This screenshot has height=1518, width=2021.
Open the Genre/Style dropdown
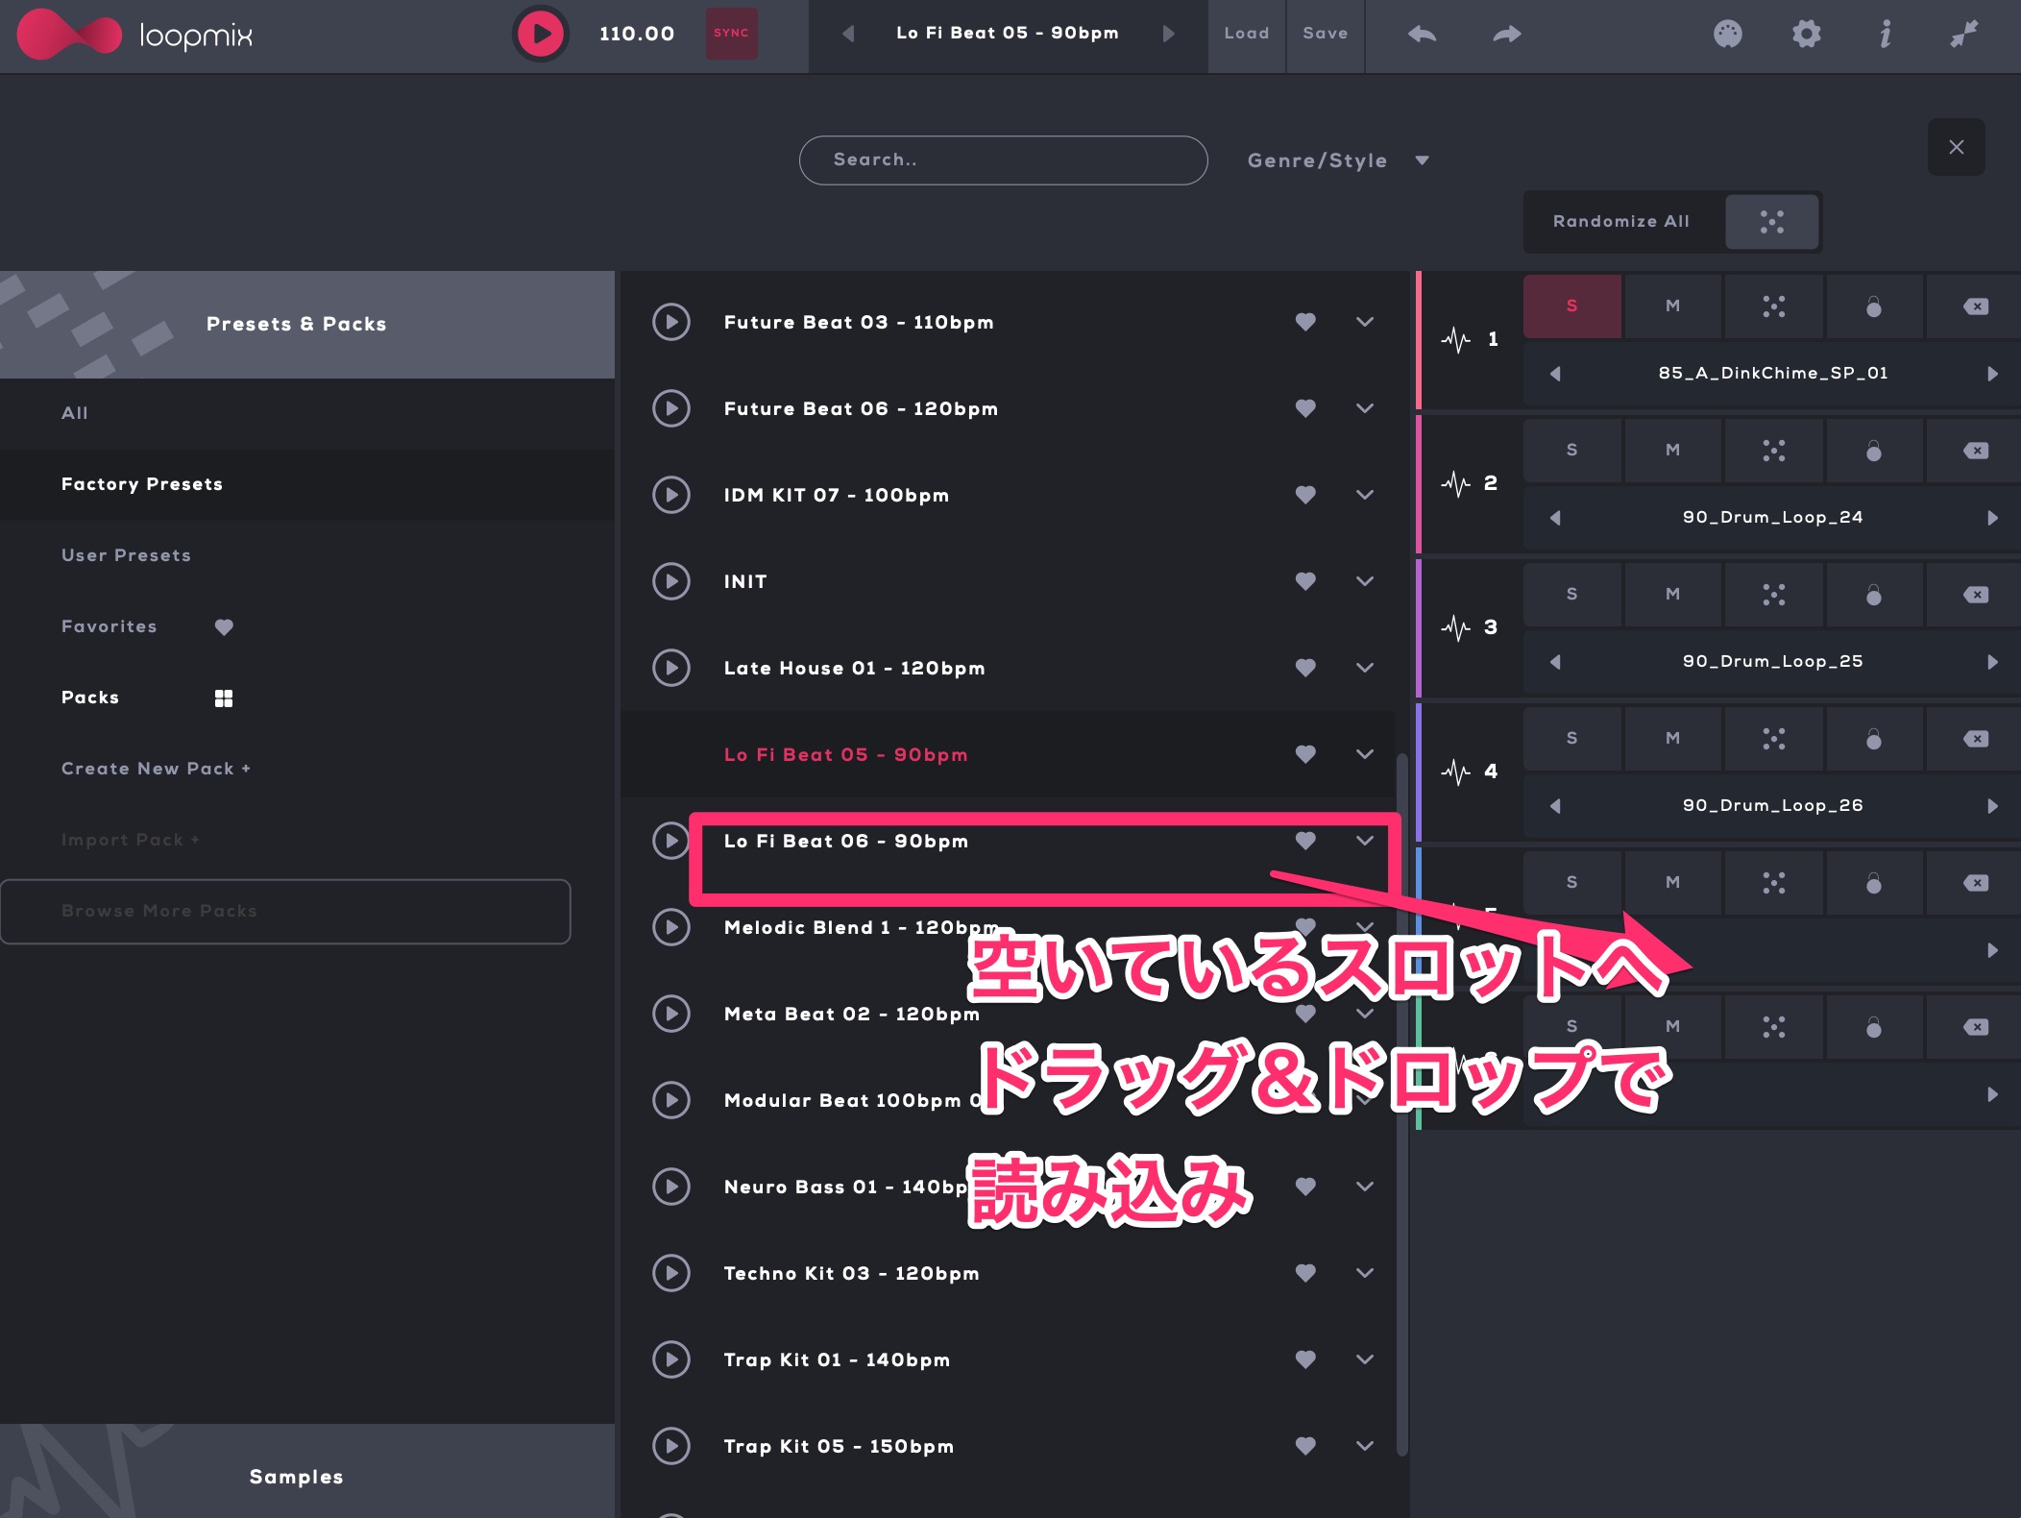tap(1337, 160)
